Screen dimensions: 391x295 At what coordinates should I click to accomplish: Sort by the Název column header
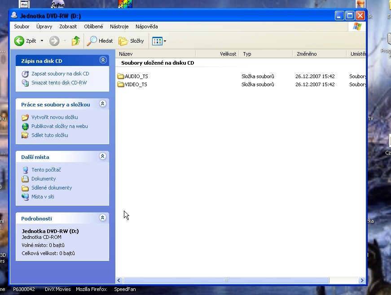click(126, 54)
